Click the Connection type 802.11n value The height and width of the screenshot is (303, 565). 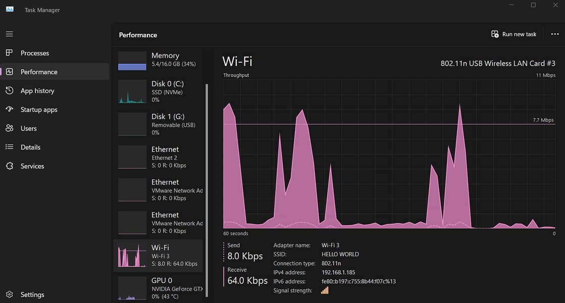(x=331, y=264)
